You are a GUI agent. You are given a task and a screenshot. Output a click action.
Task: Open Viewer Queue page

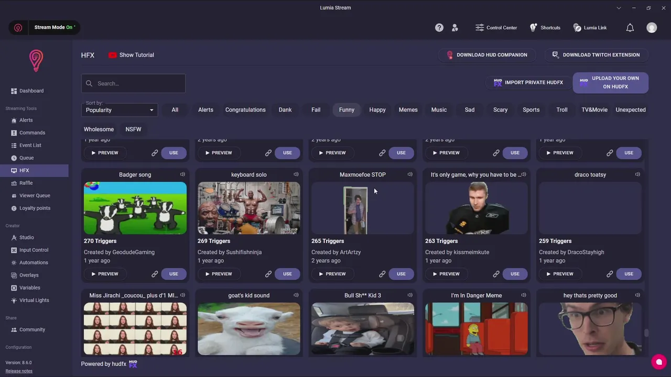[x=34, y=195]
